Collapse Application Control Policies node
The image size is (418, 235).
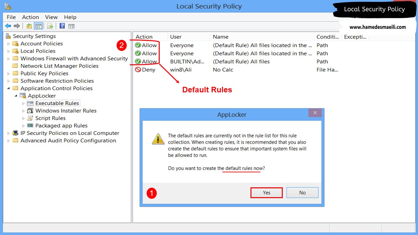click(x=9, y=88)
